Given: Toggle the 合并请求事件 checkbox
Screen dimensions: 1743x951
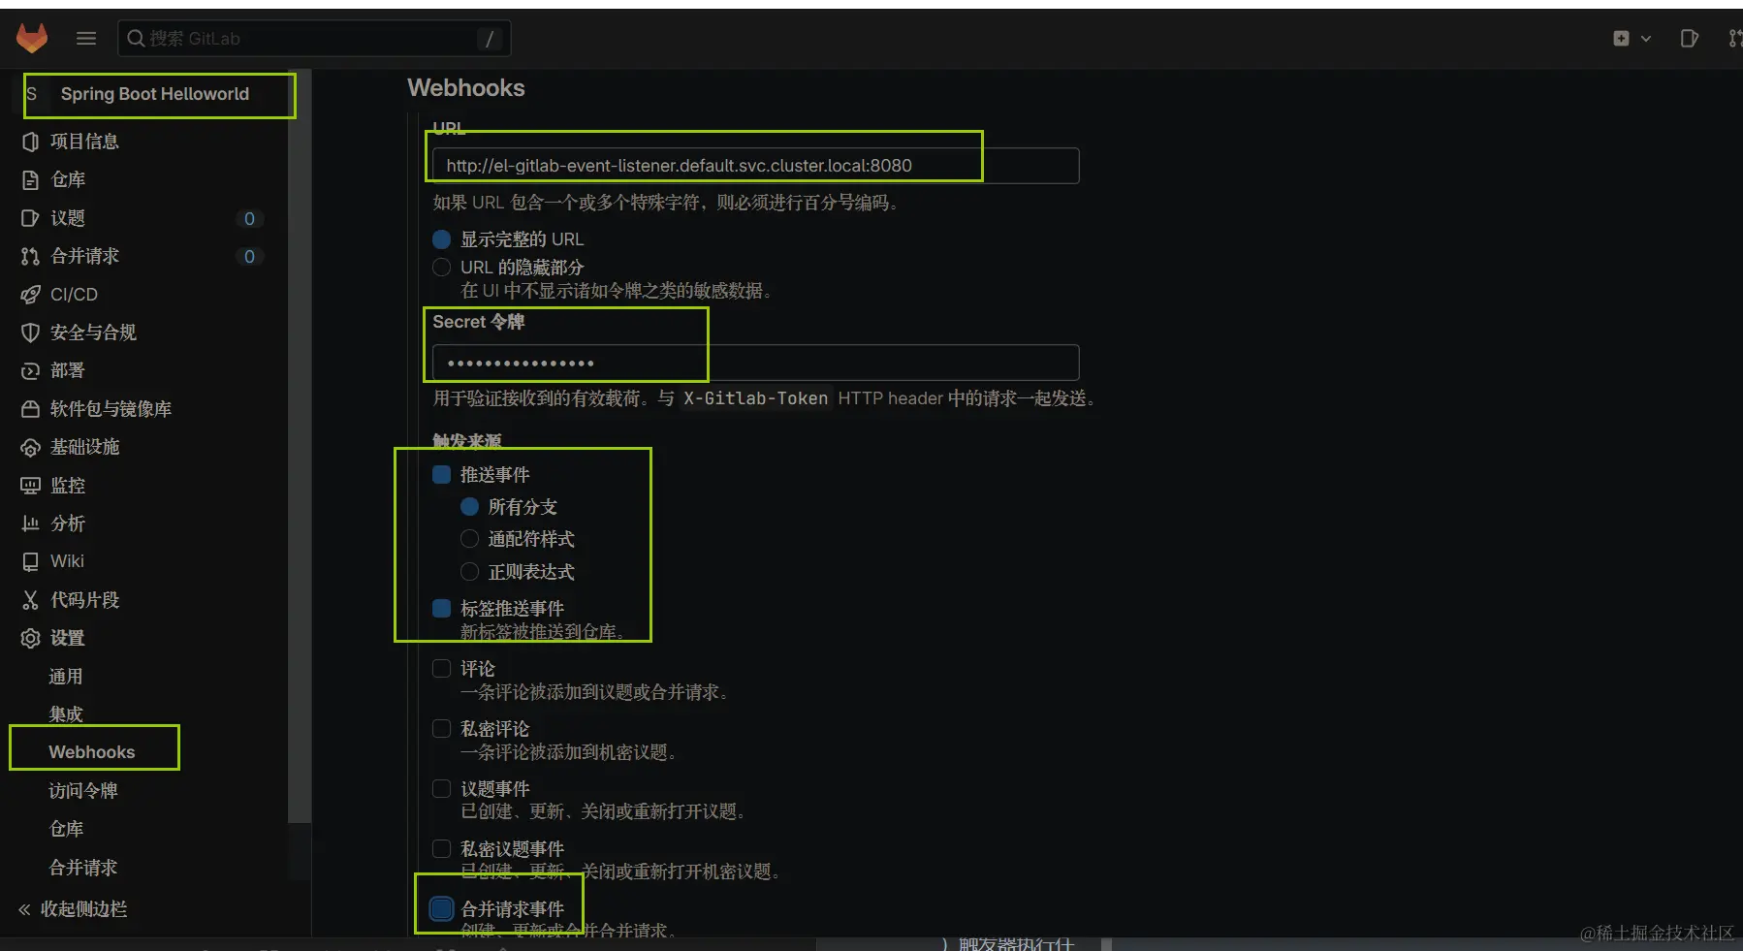Looking at the screenshot, I should [x=441, y=908].
